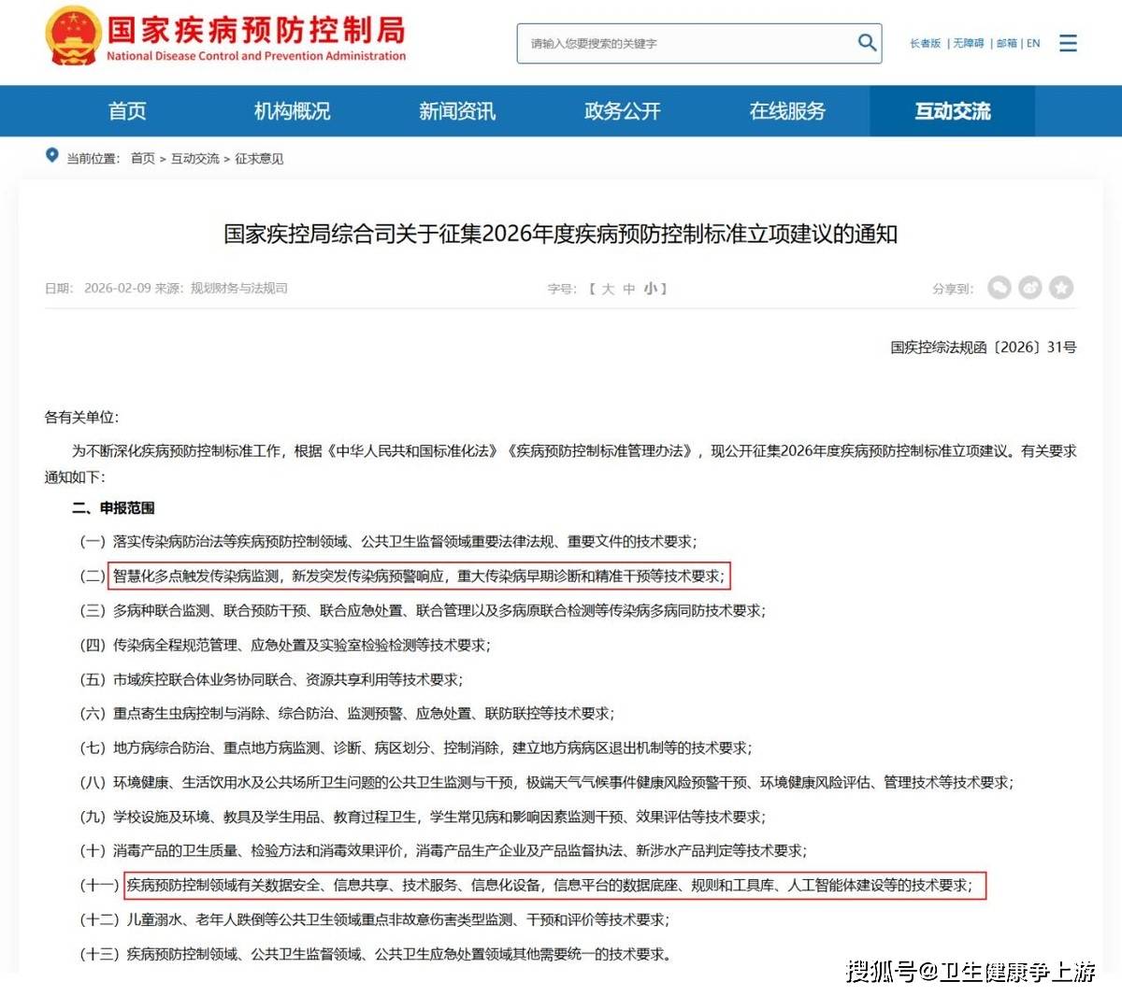
Task: Click the search magnifier icon
Action: 867,43
